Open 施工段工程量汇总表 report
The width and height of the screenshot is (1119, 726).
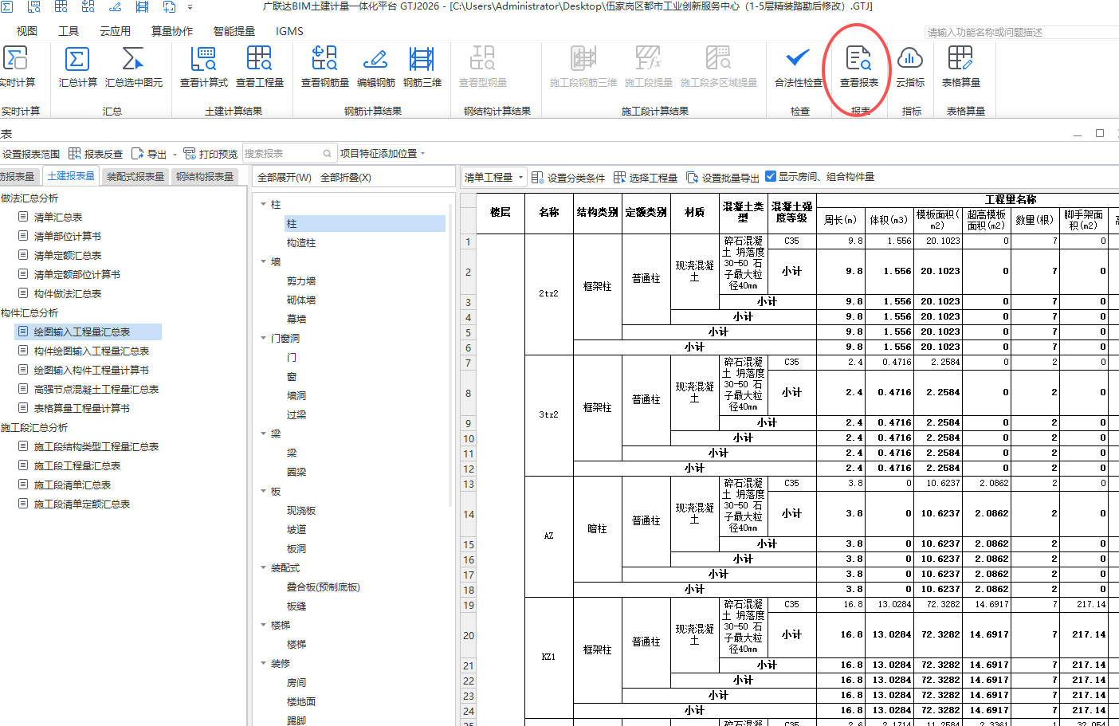coord(77,465)
